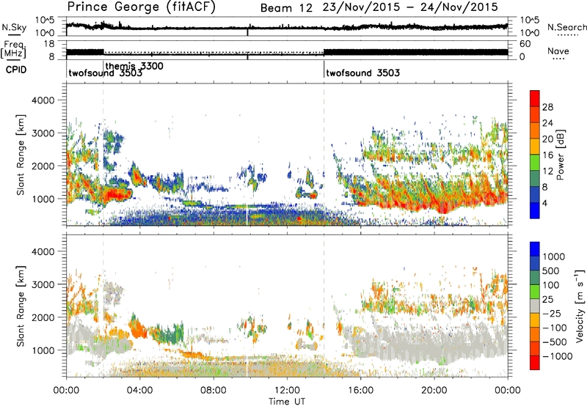Viewport: 587px width, 406px height.
Task: Click the 'Power [dB]' colorbar title
Action: click(x=560, y=155)
